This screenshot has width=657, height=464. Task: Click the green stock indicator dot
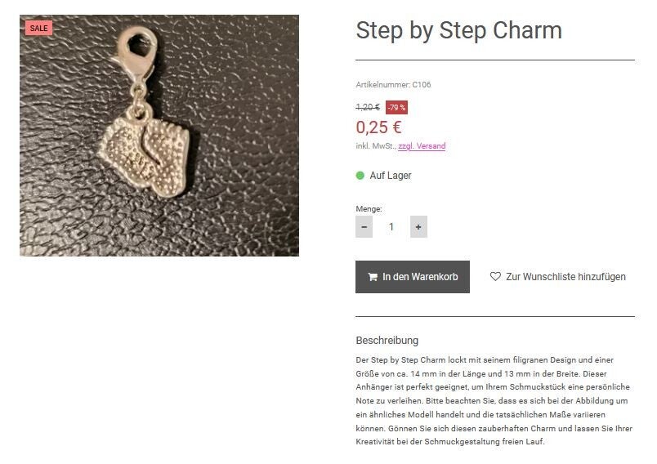click(360, 176)
